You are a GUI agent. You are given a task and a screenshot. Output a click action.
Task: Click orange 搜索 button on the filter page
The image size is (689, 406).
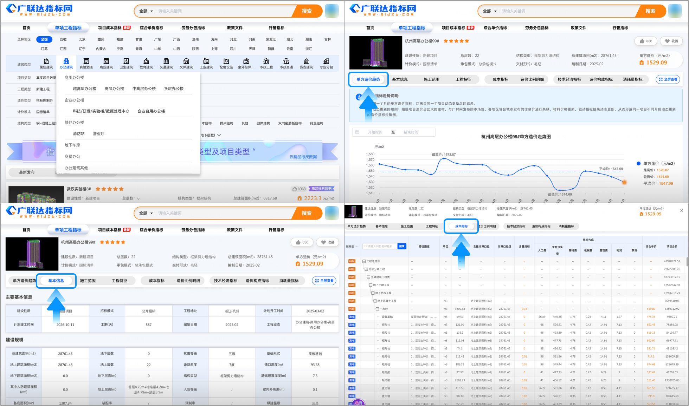click(307, 11)
